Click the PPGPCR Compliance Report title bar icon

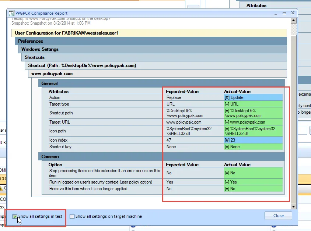(12, 13)
